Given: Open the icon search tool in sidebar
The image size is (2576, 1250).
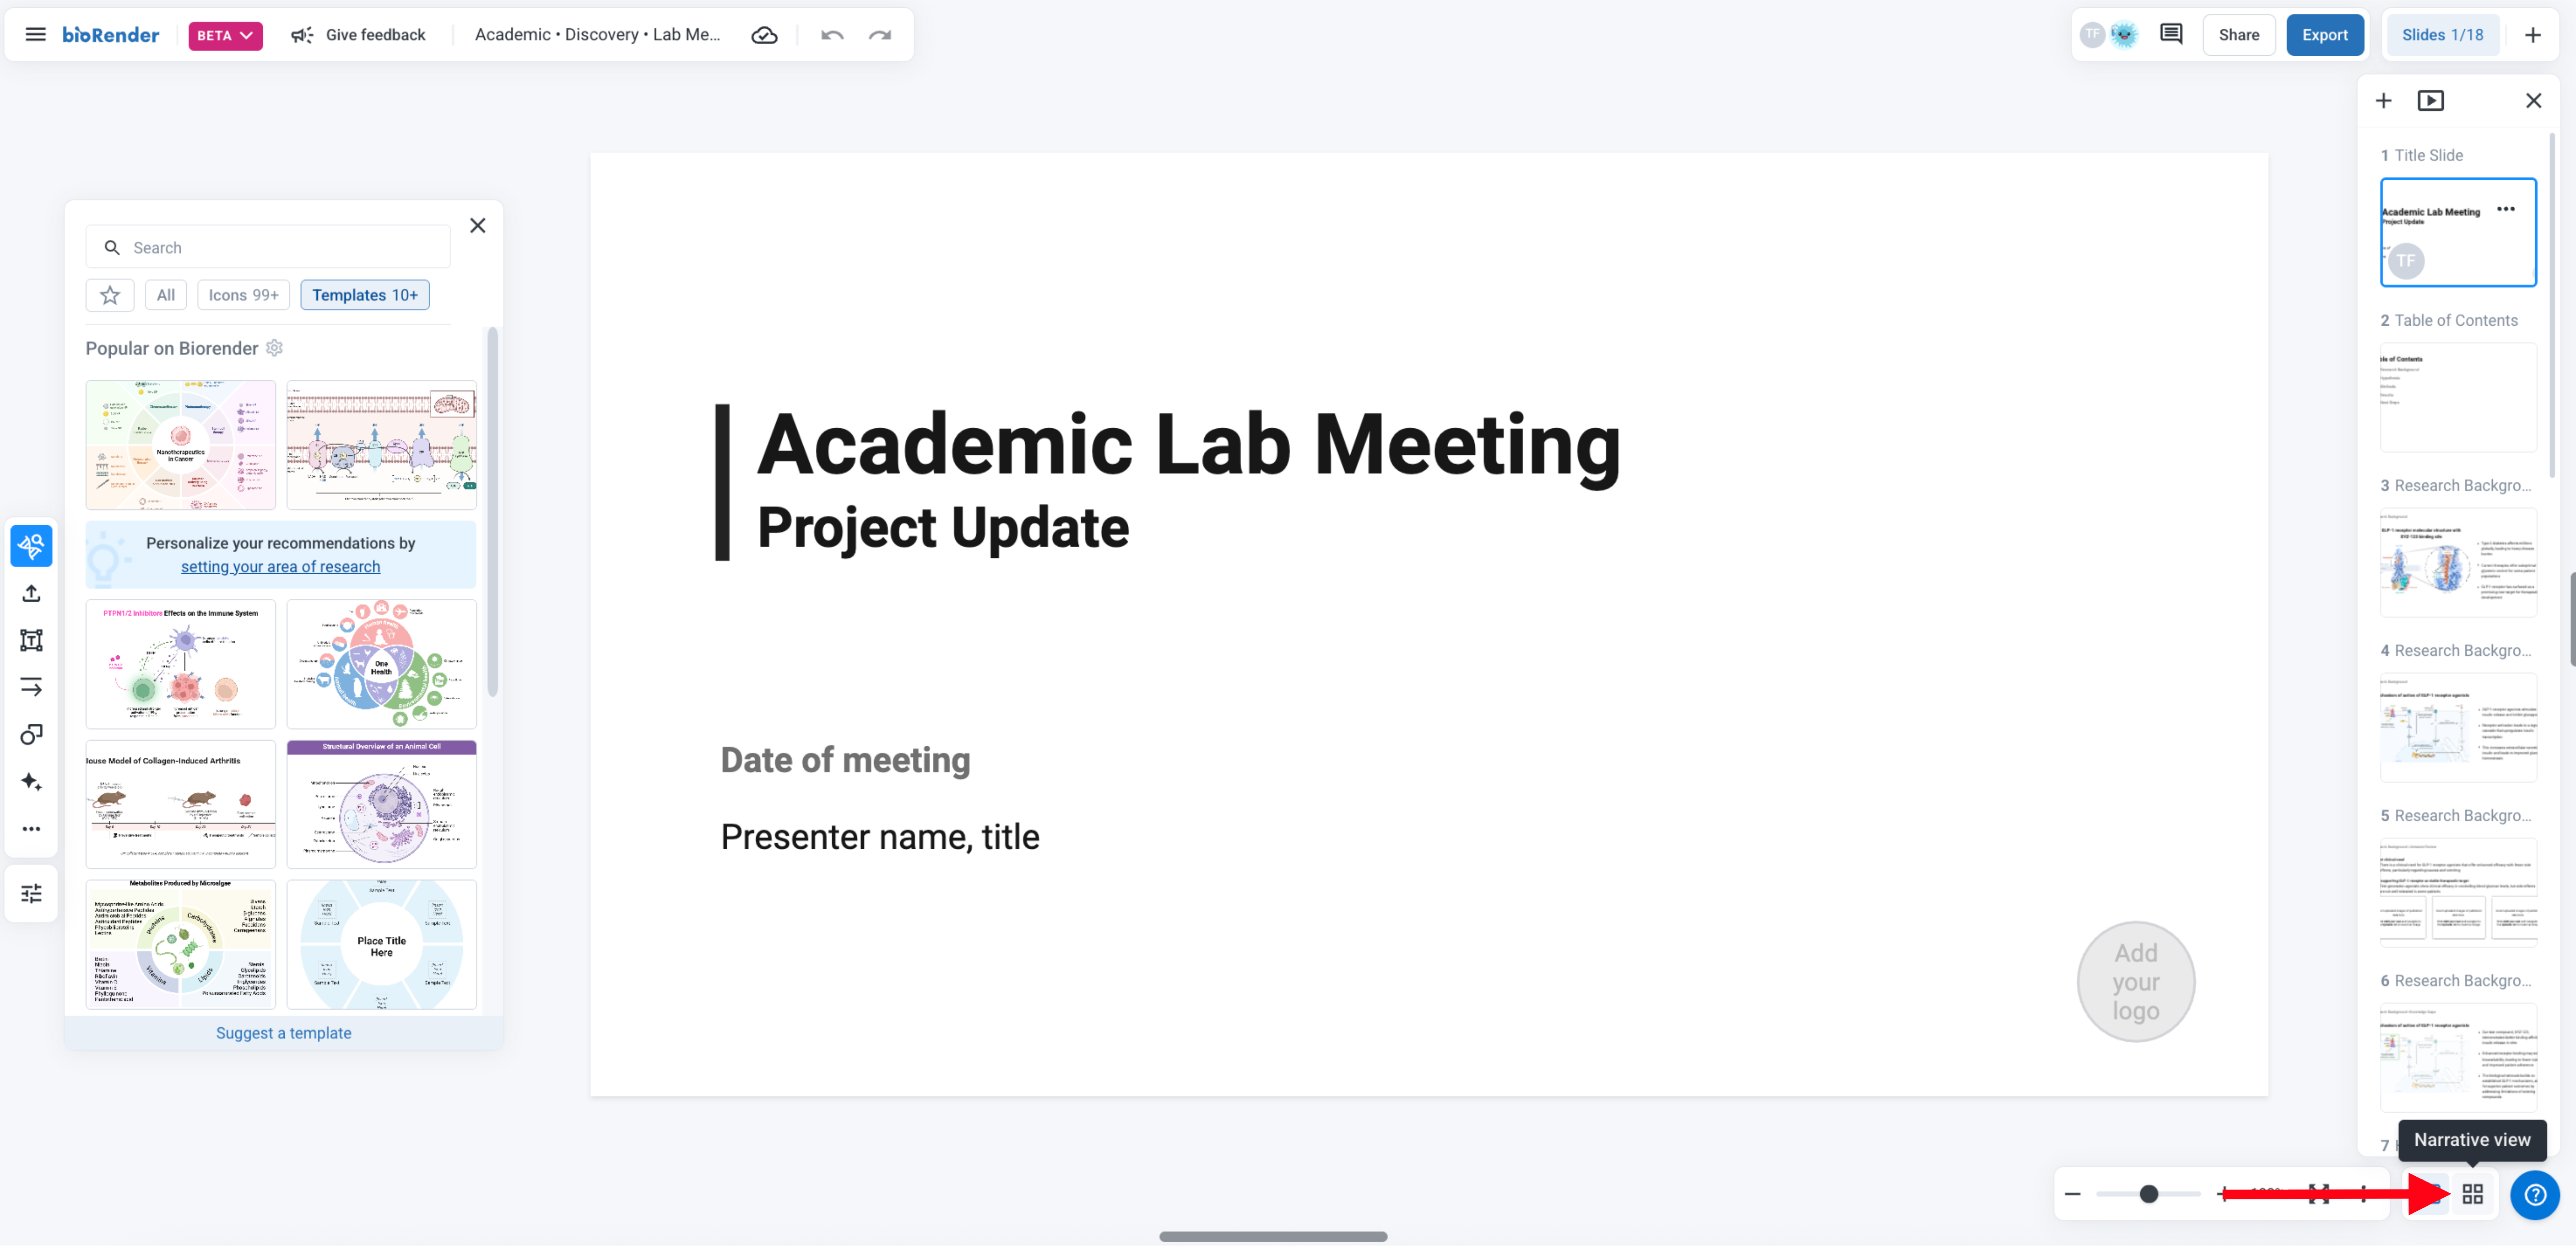Looking at the screenshot, I should pyautogui.click(x=31, y=545).
